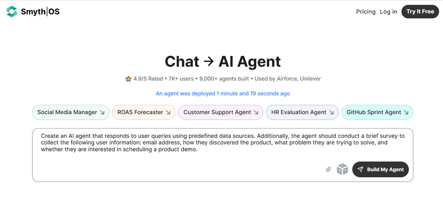This screenshot has width=443, height=205.
Task: Click the agent deployed status message
Action: 223,93
